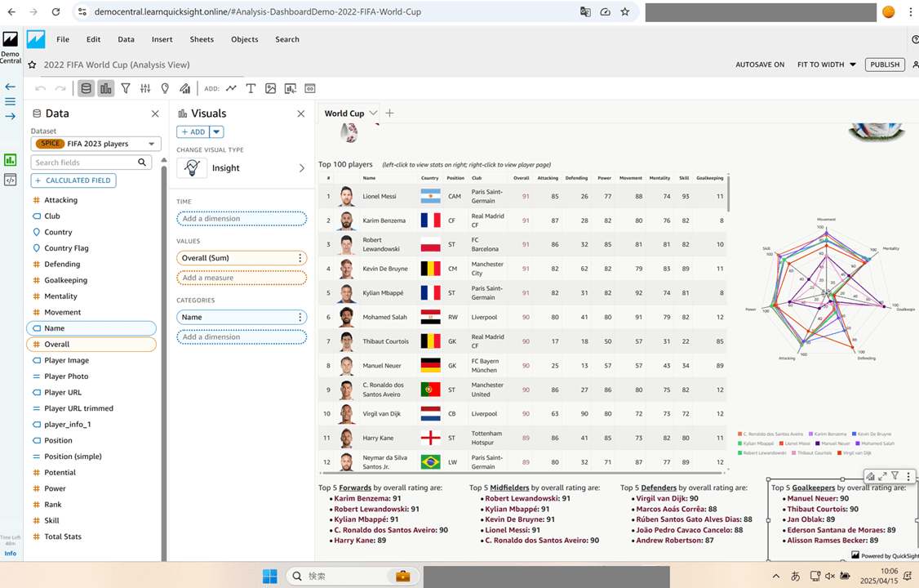Image resolution: width=919 pixels, height=588 pixels.
Task: Click the sidebar hamburger menu icon
Action: point(10,101)
